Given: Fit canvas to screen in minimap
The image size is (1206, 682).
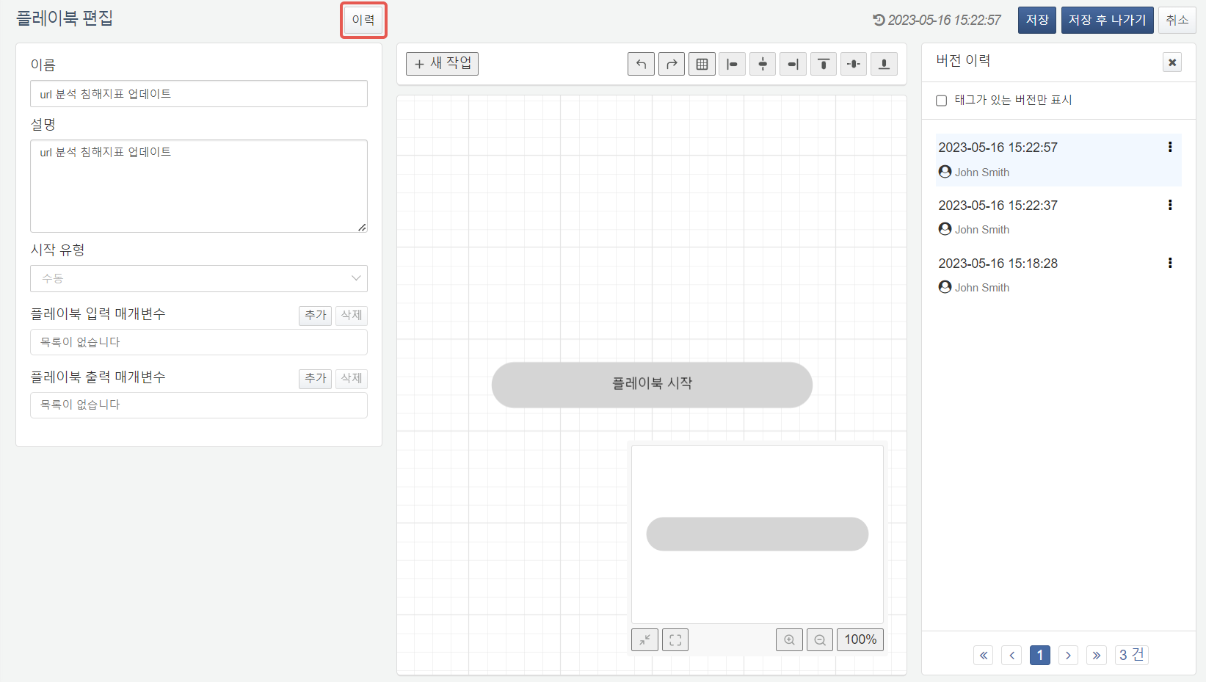Looking at the screenshot, I should tap(675, 640).
